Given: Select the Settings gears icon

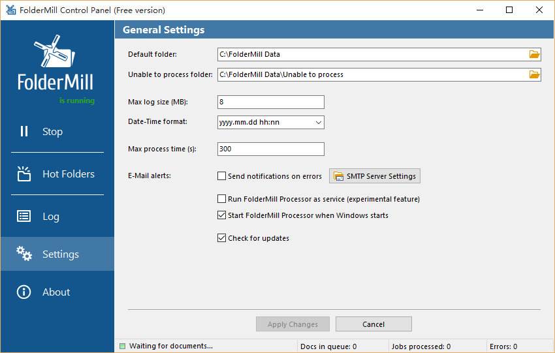Looking at the screenshot, I should (x=24, y=254).
